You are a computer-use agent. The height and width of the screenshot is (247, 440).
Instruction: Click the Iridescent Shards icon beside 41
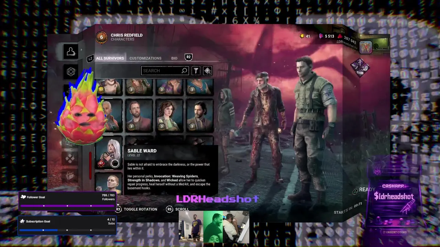302,36
